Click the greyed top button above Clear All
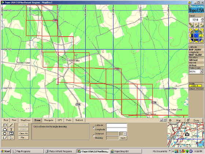 click(x=23, y=125)
